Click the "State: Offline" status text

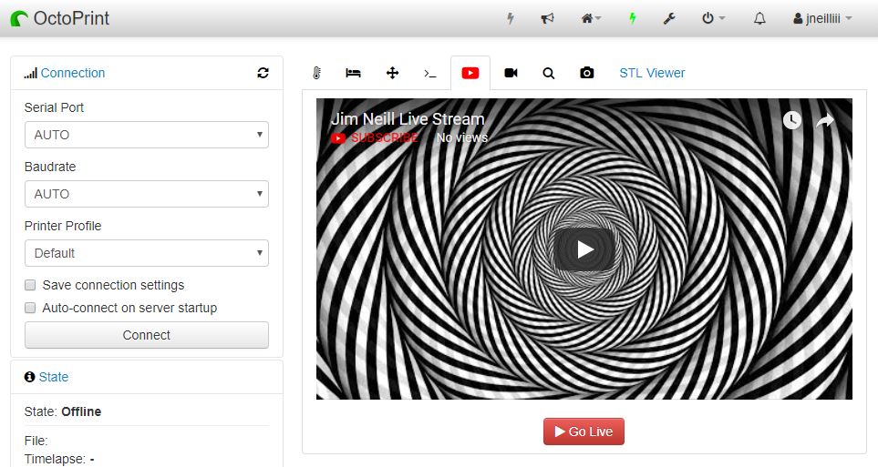point(63,411)
